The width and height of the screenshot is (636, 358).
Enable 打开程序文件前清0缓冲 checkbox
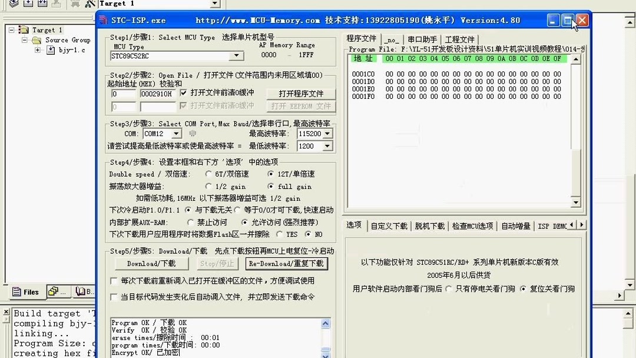click(184, 93)
